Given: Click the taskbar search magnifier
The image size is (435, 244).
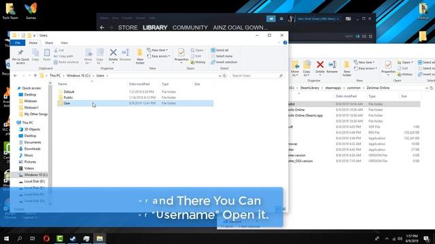Looking at the screenshot, I should tap(20, 238).
